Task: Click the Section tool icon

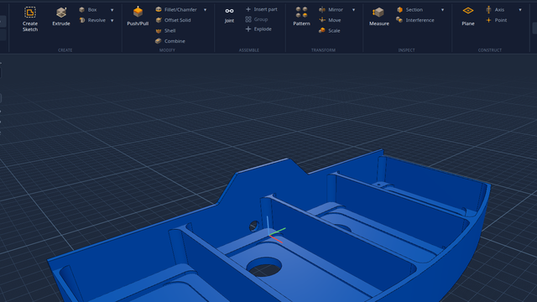Action: tap(399, 9)
